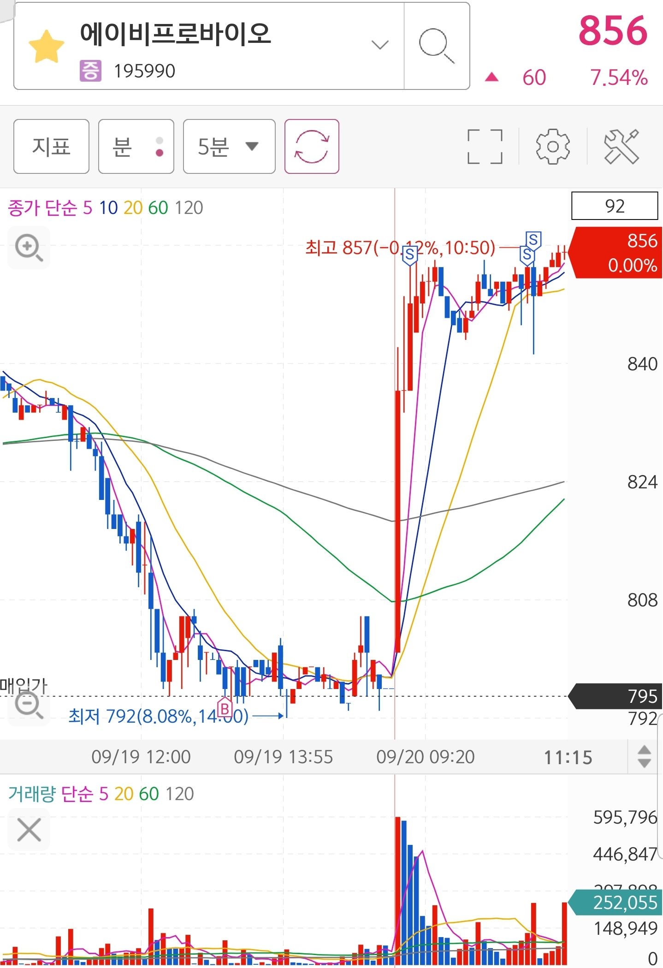Switch the chart to fullscreen
663x968 pixels.
click(485, 147)
